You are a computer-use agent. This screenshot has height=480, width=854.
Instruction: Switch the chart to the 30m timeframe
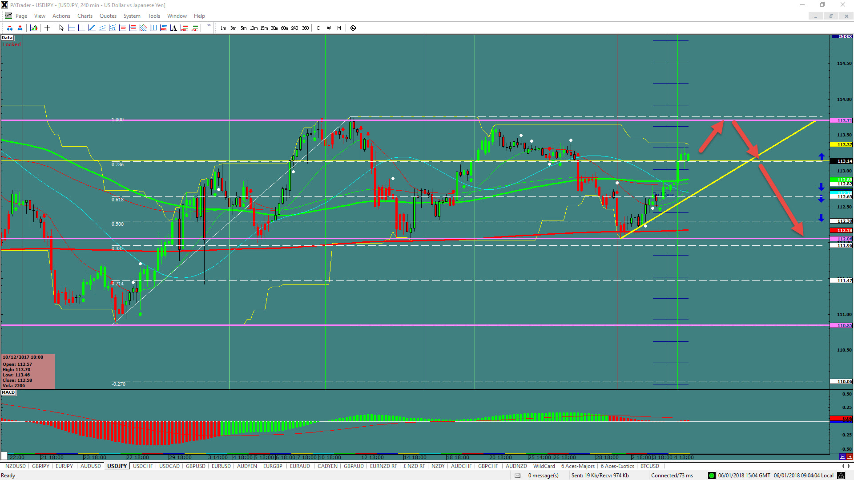(274, 28)
